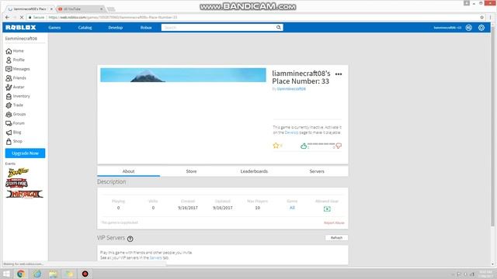The width and height of the screenshot is (497, 279).
Task: Click the Refresh button for VIP Servers
Action: click(x=336, y=238)
